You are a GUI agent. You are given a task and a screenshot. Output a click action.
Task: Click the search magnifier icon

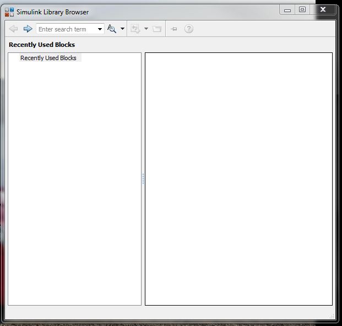point(112,29)
